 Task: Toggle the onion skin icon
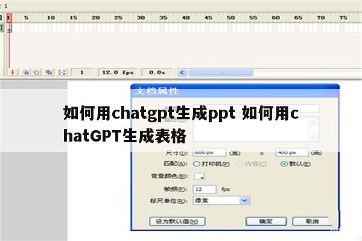tap(26, 72)
